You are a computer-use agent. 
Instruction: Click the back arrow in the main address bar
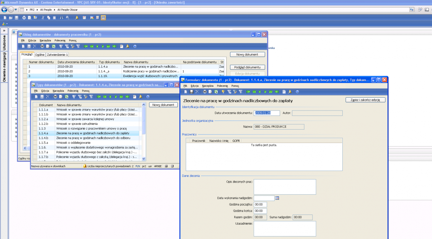pos(4,9)
